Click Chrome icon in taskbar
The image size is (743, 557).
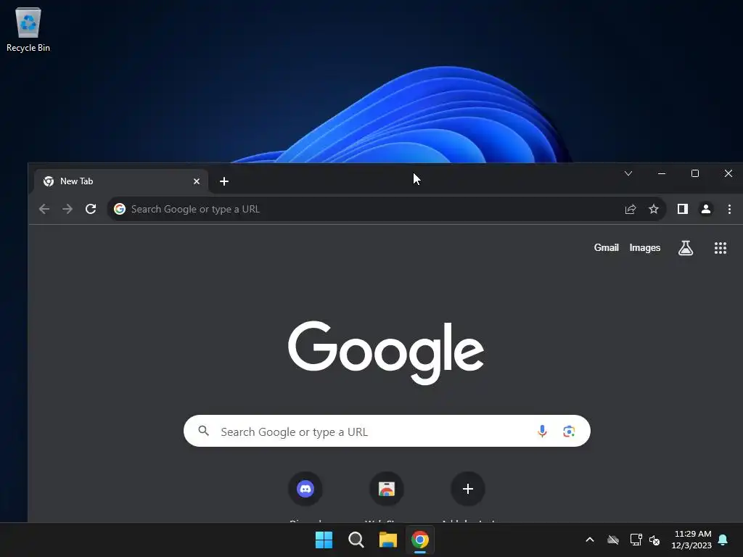tap(420, 540)
